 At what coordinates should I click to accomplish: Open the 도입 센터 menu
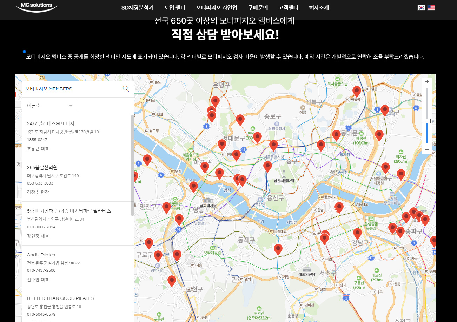tap(175, 8)
